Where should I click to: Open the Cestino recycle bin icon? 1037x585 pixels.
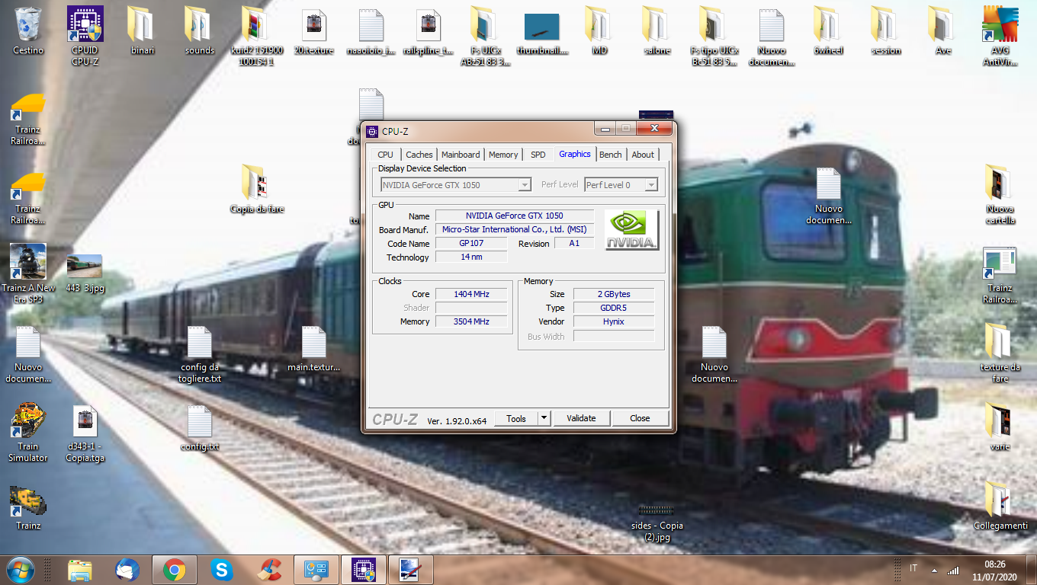point(28,30)
